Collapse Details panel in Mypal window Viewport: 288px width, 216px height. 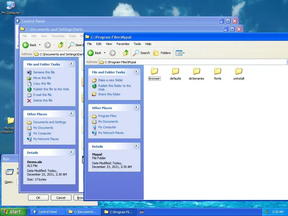pos(136,146)
